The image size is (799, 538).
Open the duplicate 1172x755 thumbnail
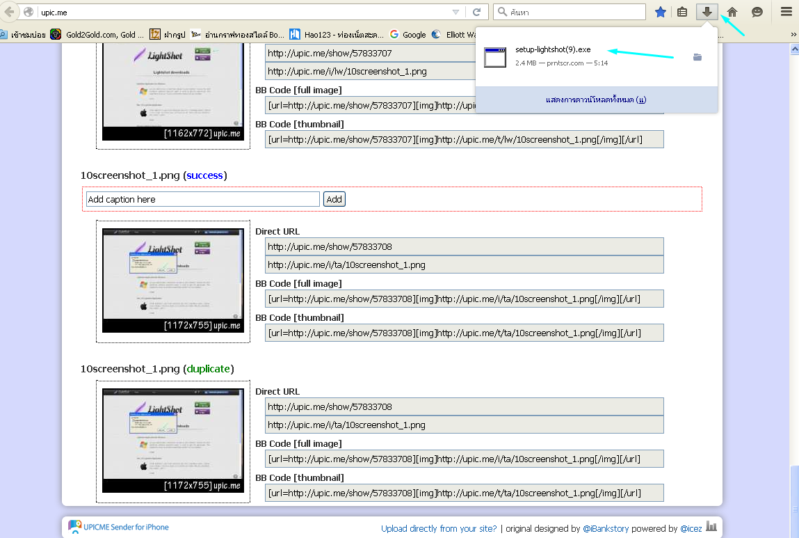tap(173, 441)
